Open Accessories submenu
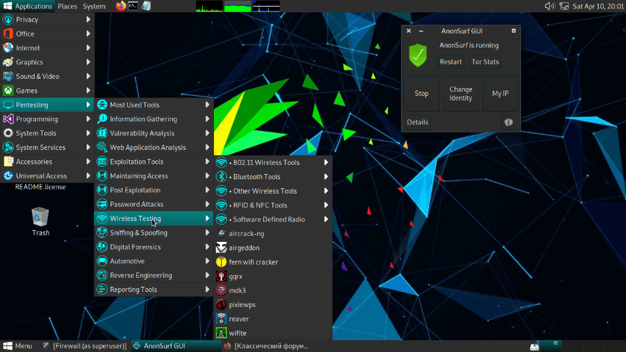Screen dimensions: 626x352 [x=47, y=162]
